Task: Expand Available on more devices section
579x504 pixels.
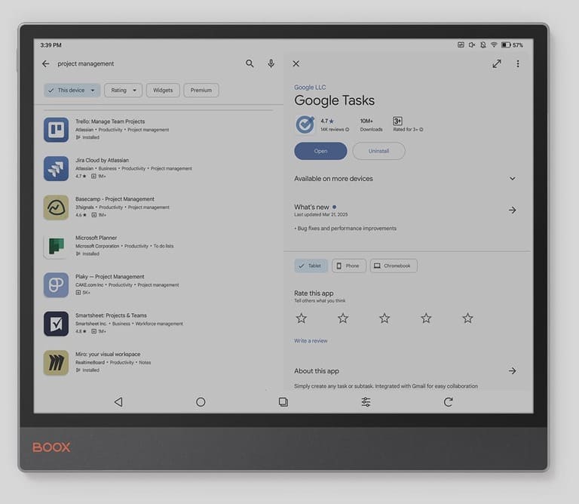Action: tap(512, 179)
